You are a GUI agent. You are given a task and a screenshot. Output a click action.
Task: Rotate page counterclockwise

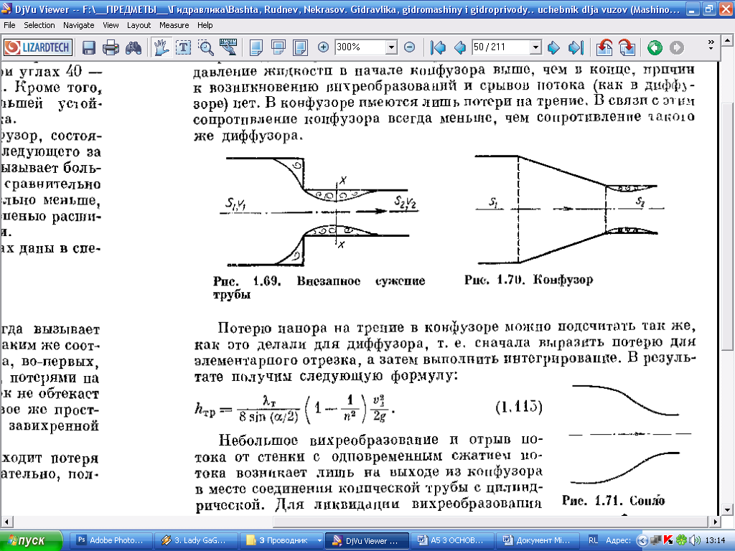click(x=604, y=47)
